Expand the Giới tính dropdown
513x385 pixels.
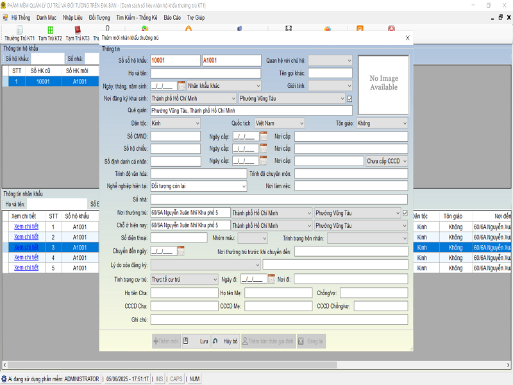tap(330, 86)
